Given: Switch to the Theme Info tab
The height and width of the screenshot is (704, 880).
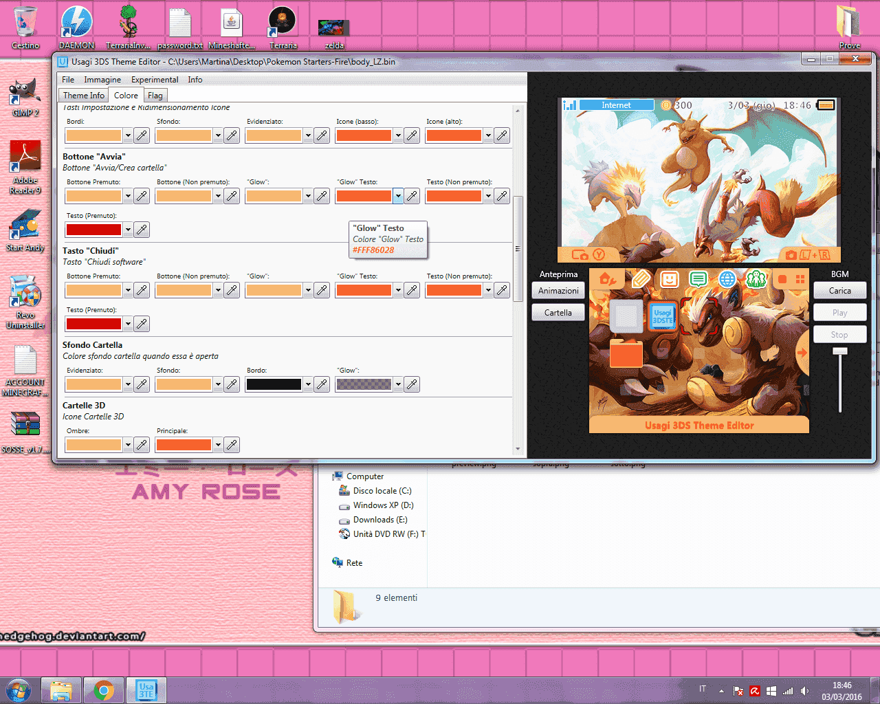Looking at the screenshot, I should pos(84,96).
